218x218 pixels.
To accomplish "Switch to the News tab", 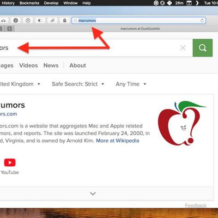I will point(51,65).
